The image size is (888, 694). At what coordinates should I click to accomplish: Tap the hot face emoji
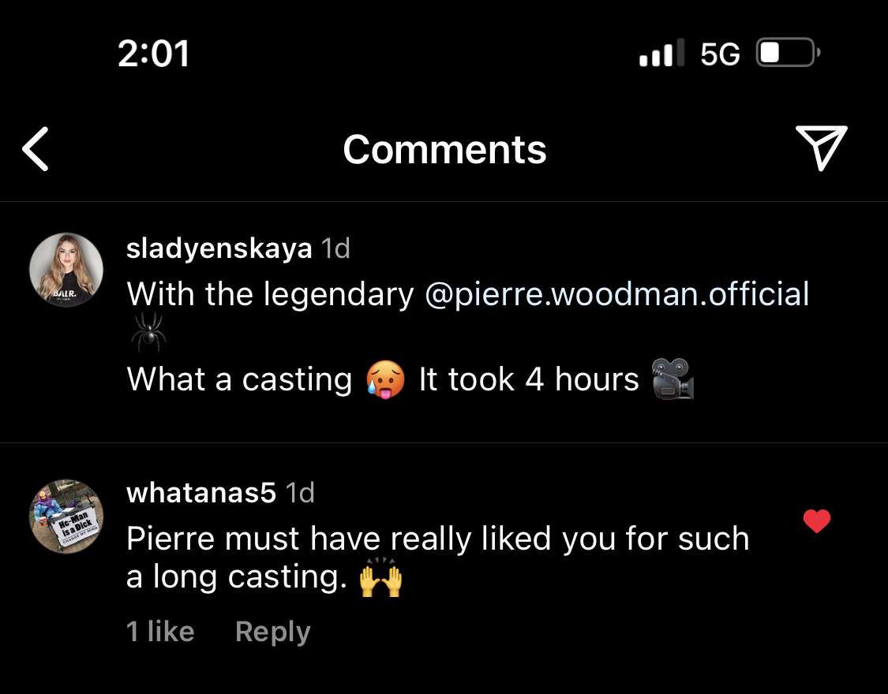385,380
